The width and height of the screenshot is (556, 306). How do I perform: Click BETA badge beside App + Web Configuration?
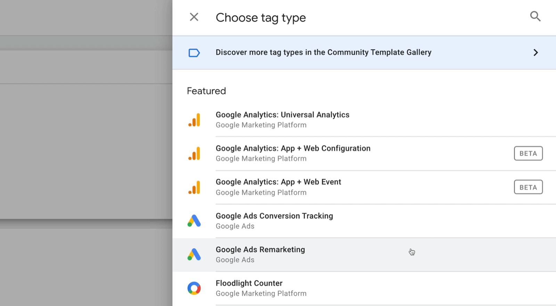[x=528, y=153]
